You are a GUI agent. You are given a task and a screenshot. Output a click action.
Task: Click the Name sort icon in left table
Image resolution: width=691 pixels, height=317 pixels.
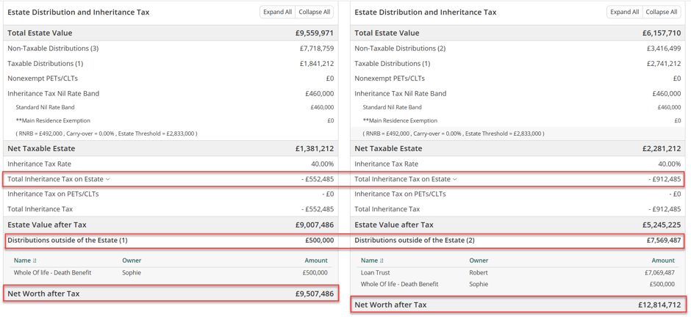[35, 260]
